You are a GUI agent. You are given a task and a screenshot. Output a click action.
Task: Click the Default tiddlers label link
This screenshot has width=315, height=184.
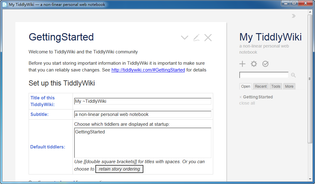48,147
